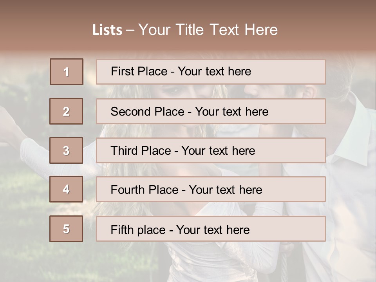Select the Fifth place text bar

pos(211,229)
